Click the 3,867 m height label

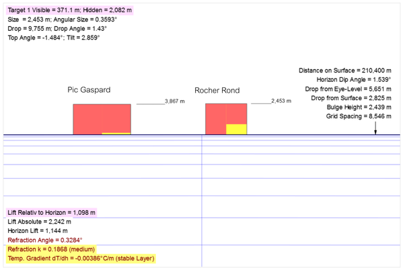point(174,101)
